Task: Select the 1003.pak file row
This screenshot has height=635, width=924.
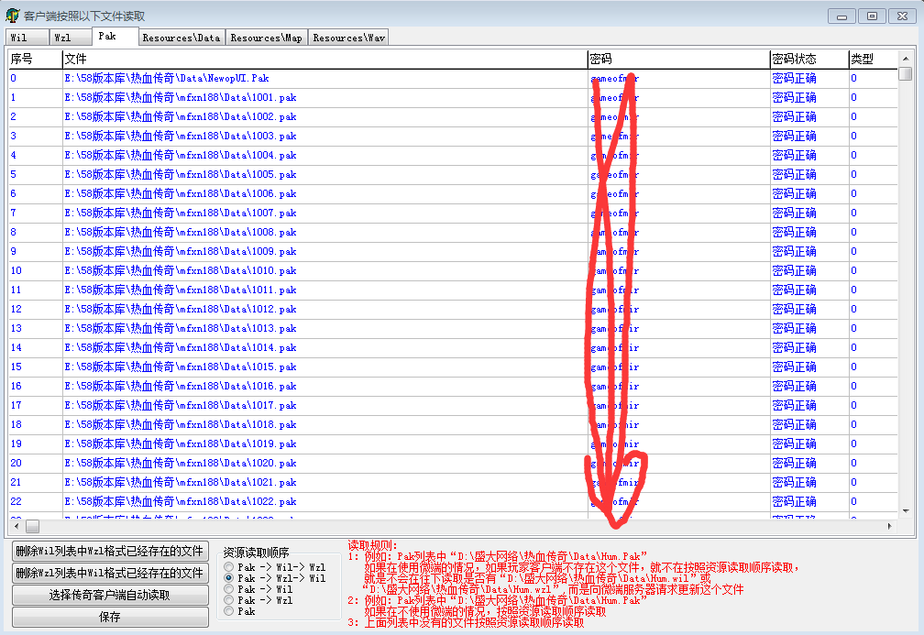Action: (453, 136)
